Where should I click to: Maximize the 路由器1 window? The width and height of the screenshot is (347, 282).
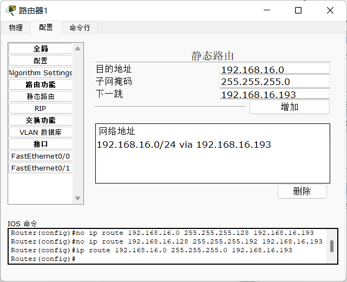tap(298, 10)
